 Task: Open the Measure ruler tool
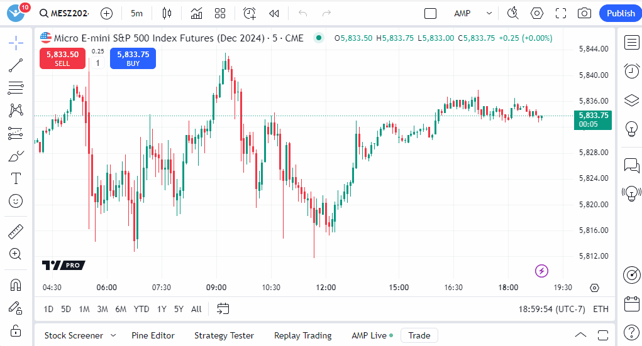click(16, 232)
